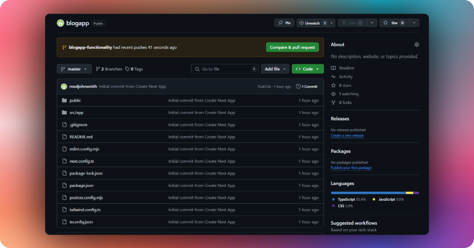This screenshot has height=248, width=474.
Task: Click the Public visibility badge
Action: point(98,23)
